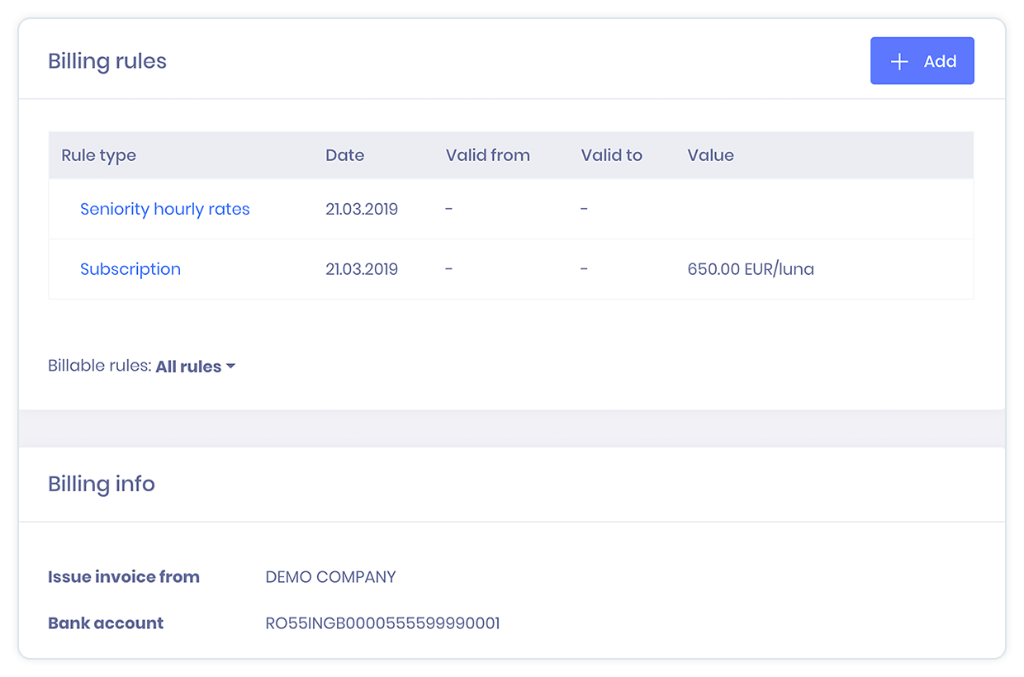Open the Subscription rule link
Screen dimensions: 1024x677
[x=130, y=269]
